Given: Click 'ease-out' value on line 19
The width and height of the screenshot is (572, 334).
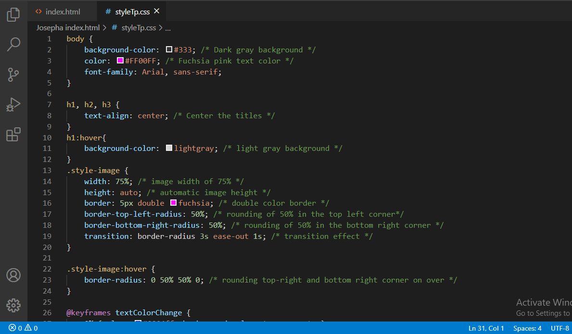Looking at the screenshot, I should pos(231,236).
